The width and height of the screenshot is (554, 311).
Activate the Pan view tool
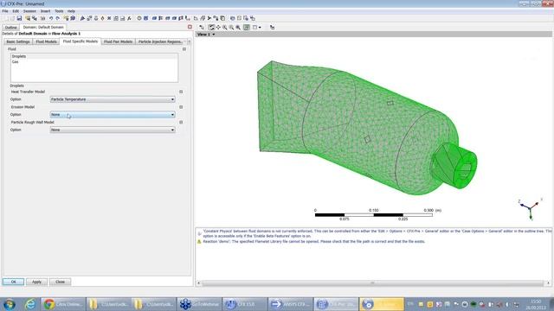pos(218,27)
